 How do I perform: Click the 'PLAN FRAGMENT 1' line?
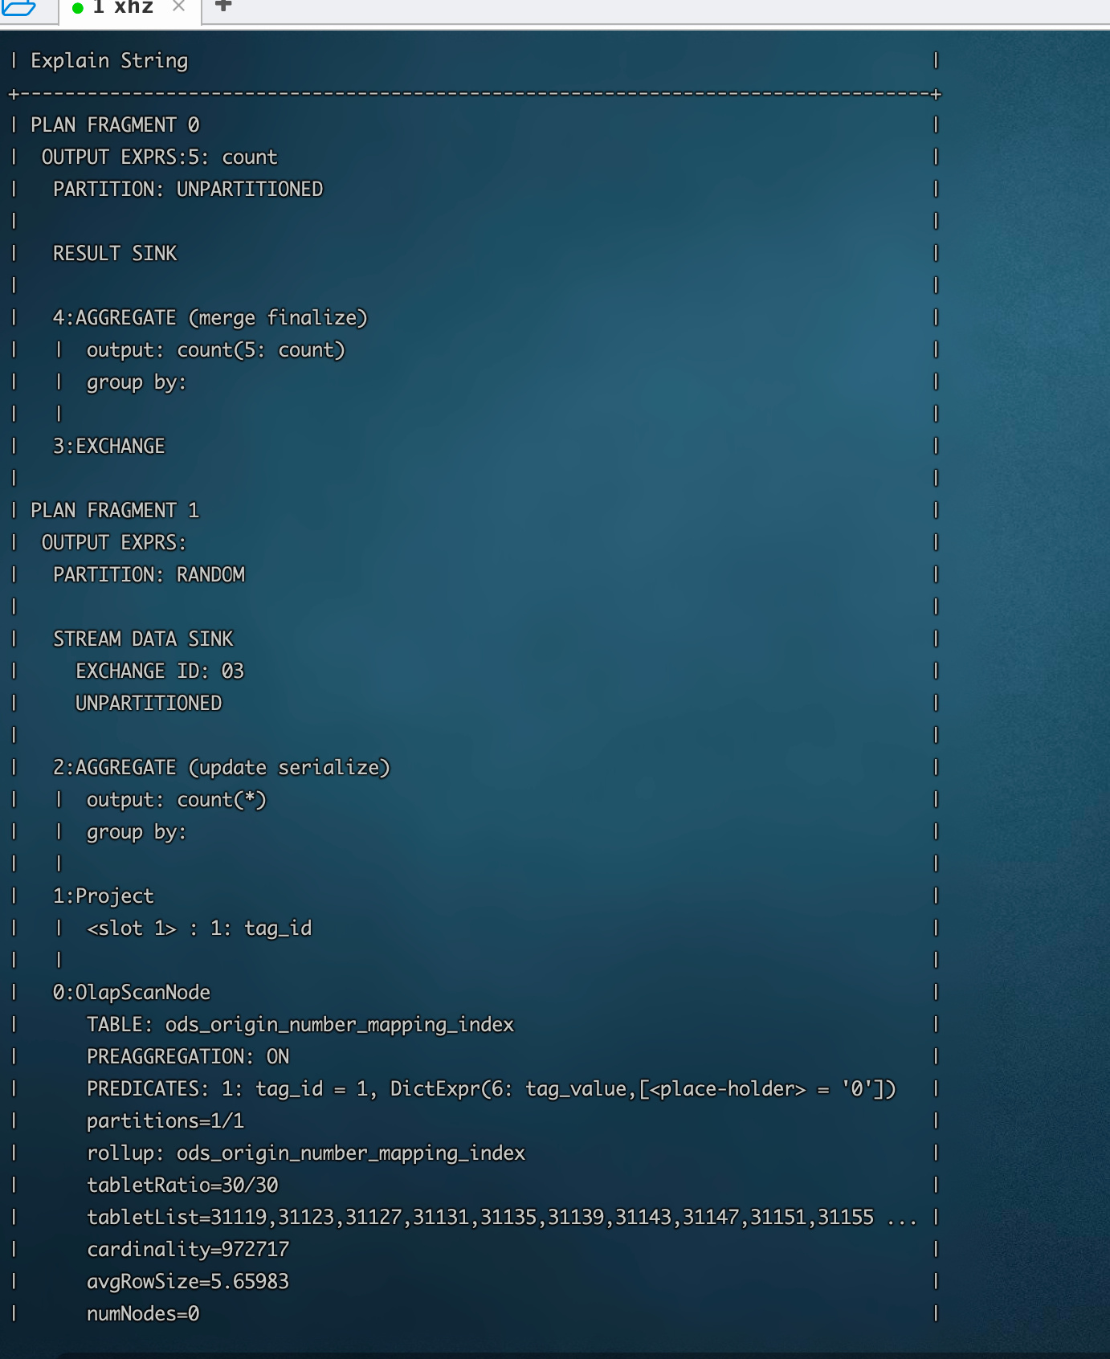[115, 511]
